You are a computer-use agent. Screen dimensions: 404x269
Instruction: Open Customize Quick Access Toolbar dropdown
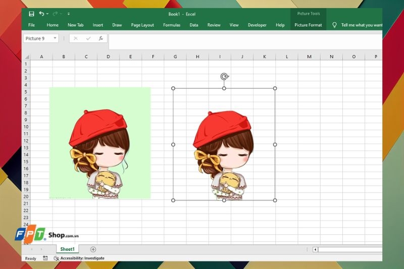click(69, 14)
